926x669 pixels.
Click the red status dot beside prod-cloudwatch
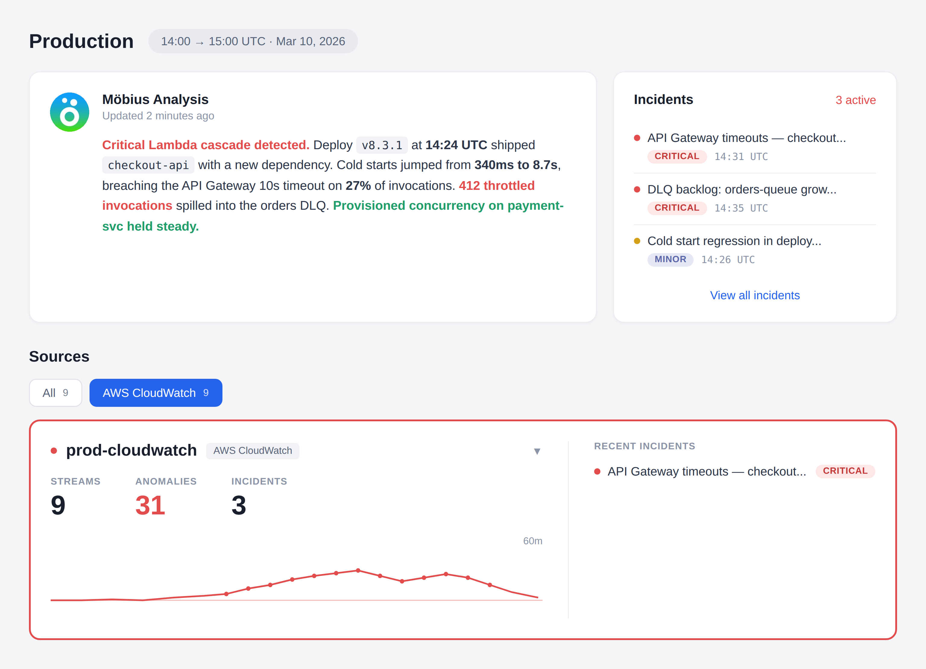coord(54,451)
